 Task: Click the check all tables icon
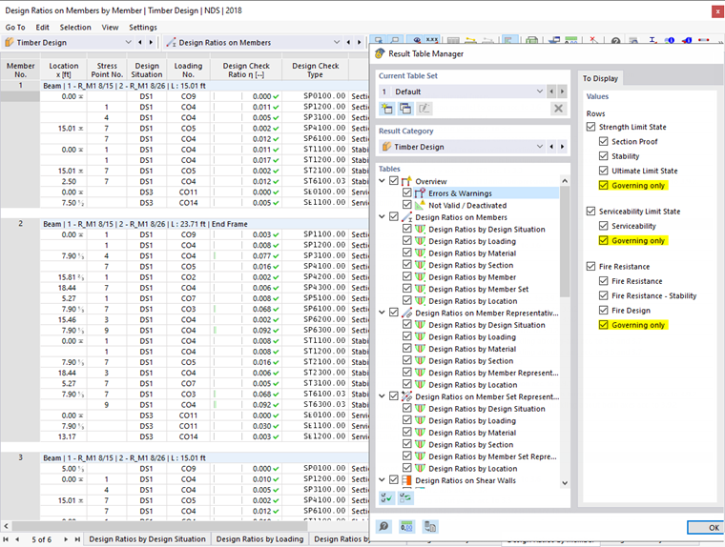click(x=386, y=496)
